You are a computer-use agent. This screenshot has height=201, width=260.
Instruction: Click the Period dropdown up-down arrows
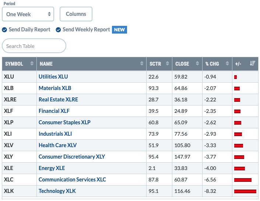[49, 14]
